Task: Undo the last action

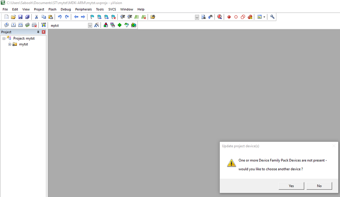Action: coord(60,17)
